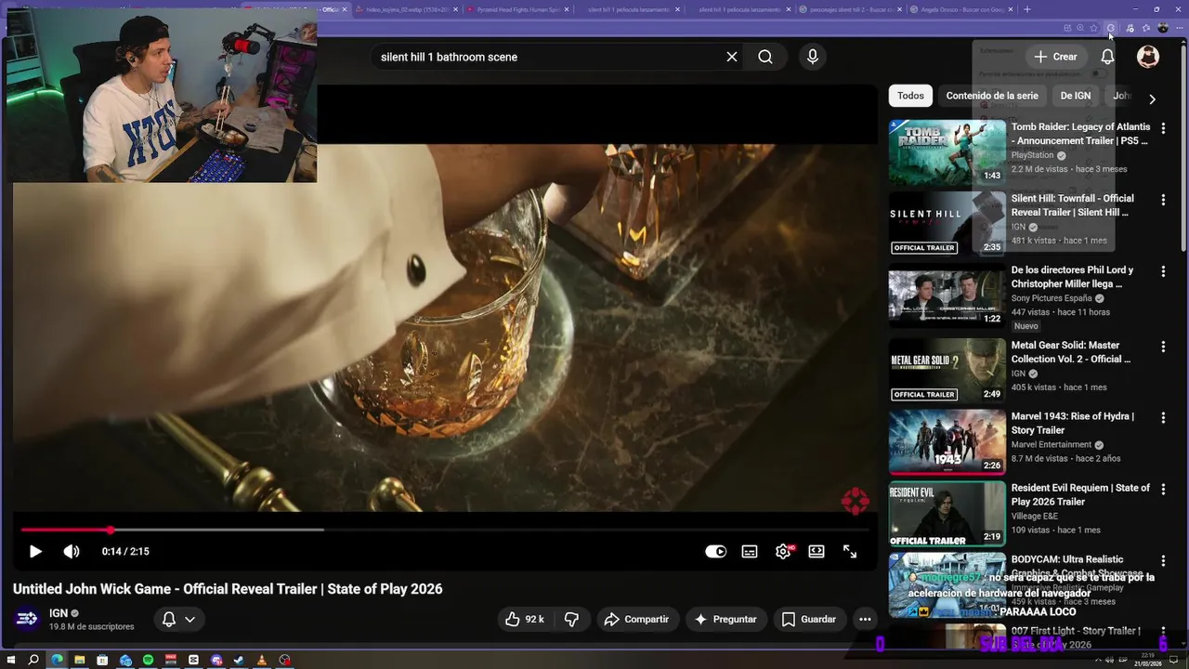Toggle the autoplay switch in player

click(715, 551)
